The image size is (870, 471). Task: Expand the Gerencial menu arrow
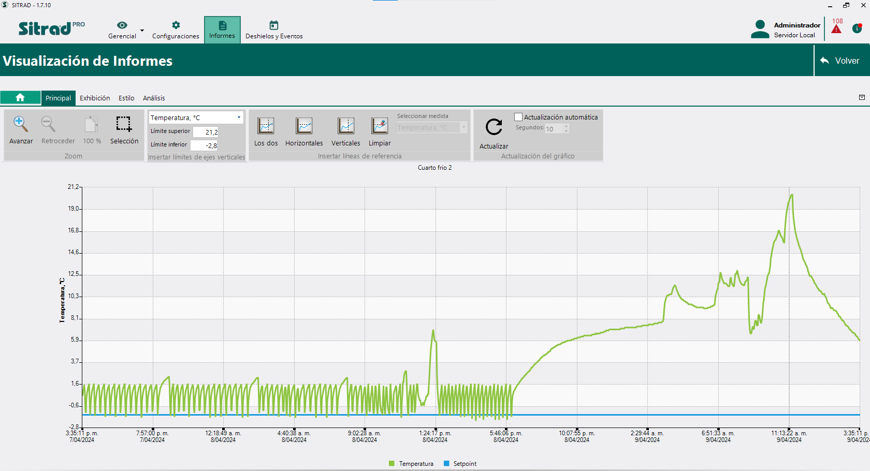pos(142,31)
